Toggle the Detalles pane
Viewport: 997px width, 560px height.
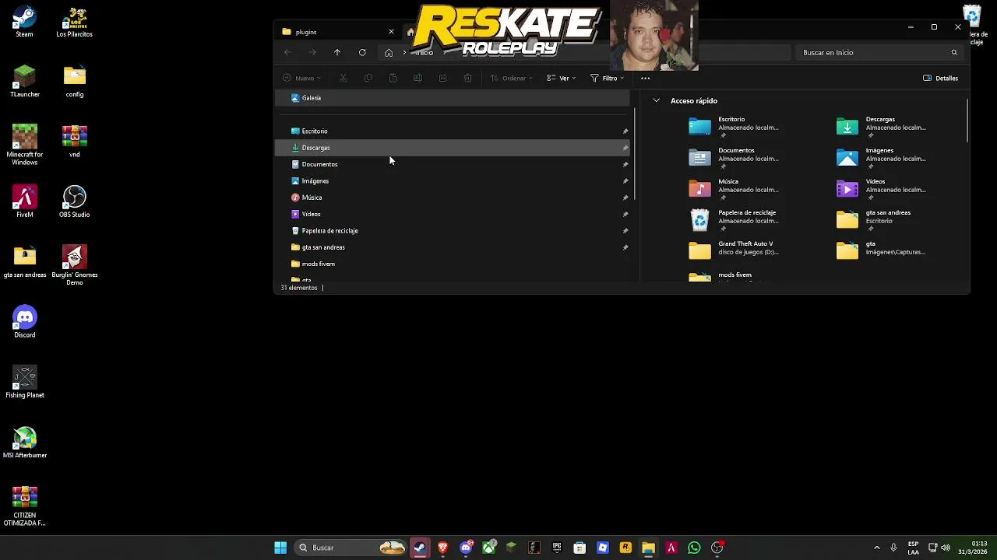940,78
